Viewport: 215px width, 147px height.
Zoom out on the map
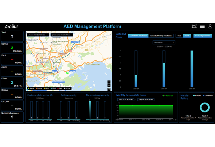(109, 85)
